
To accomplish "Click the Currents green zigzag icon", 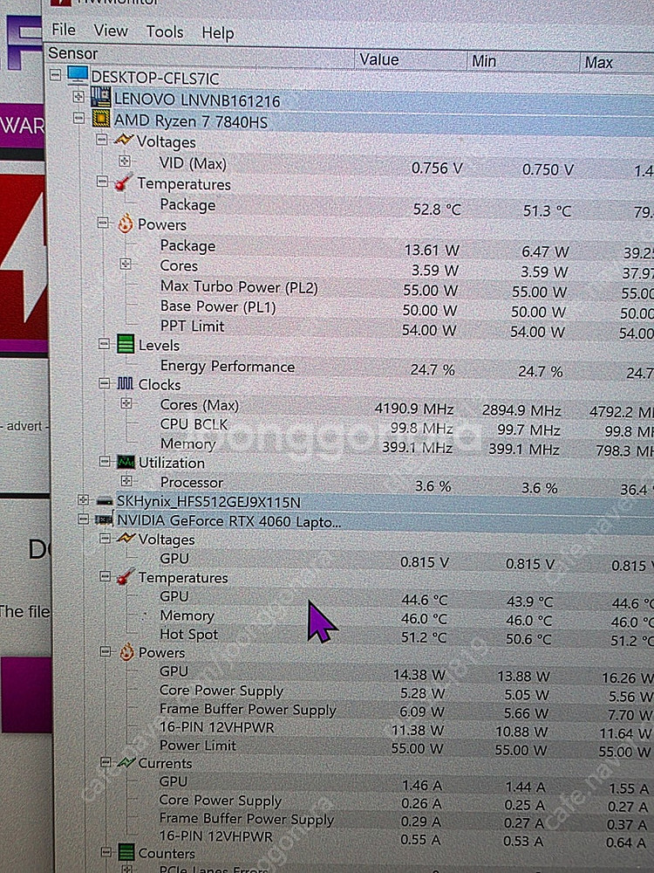I will [x=126, y=762].
